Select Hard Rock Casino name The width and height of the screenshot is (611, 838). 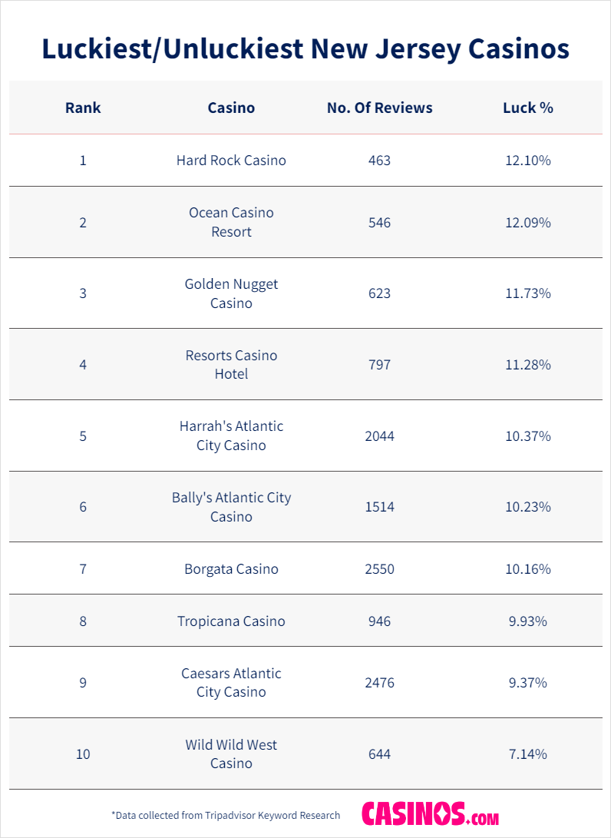coord(231,161)
